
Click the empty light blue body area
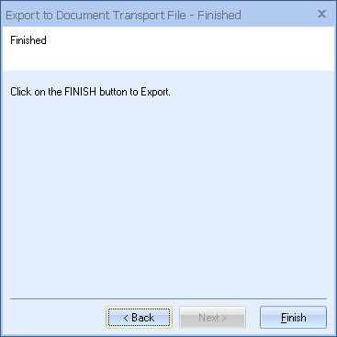168,196
